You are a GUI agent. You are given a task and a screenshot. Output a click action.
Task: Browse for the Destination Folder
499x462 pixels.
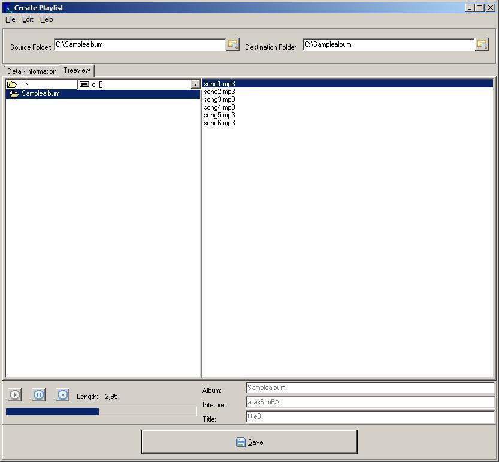point(482,44)
